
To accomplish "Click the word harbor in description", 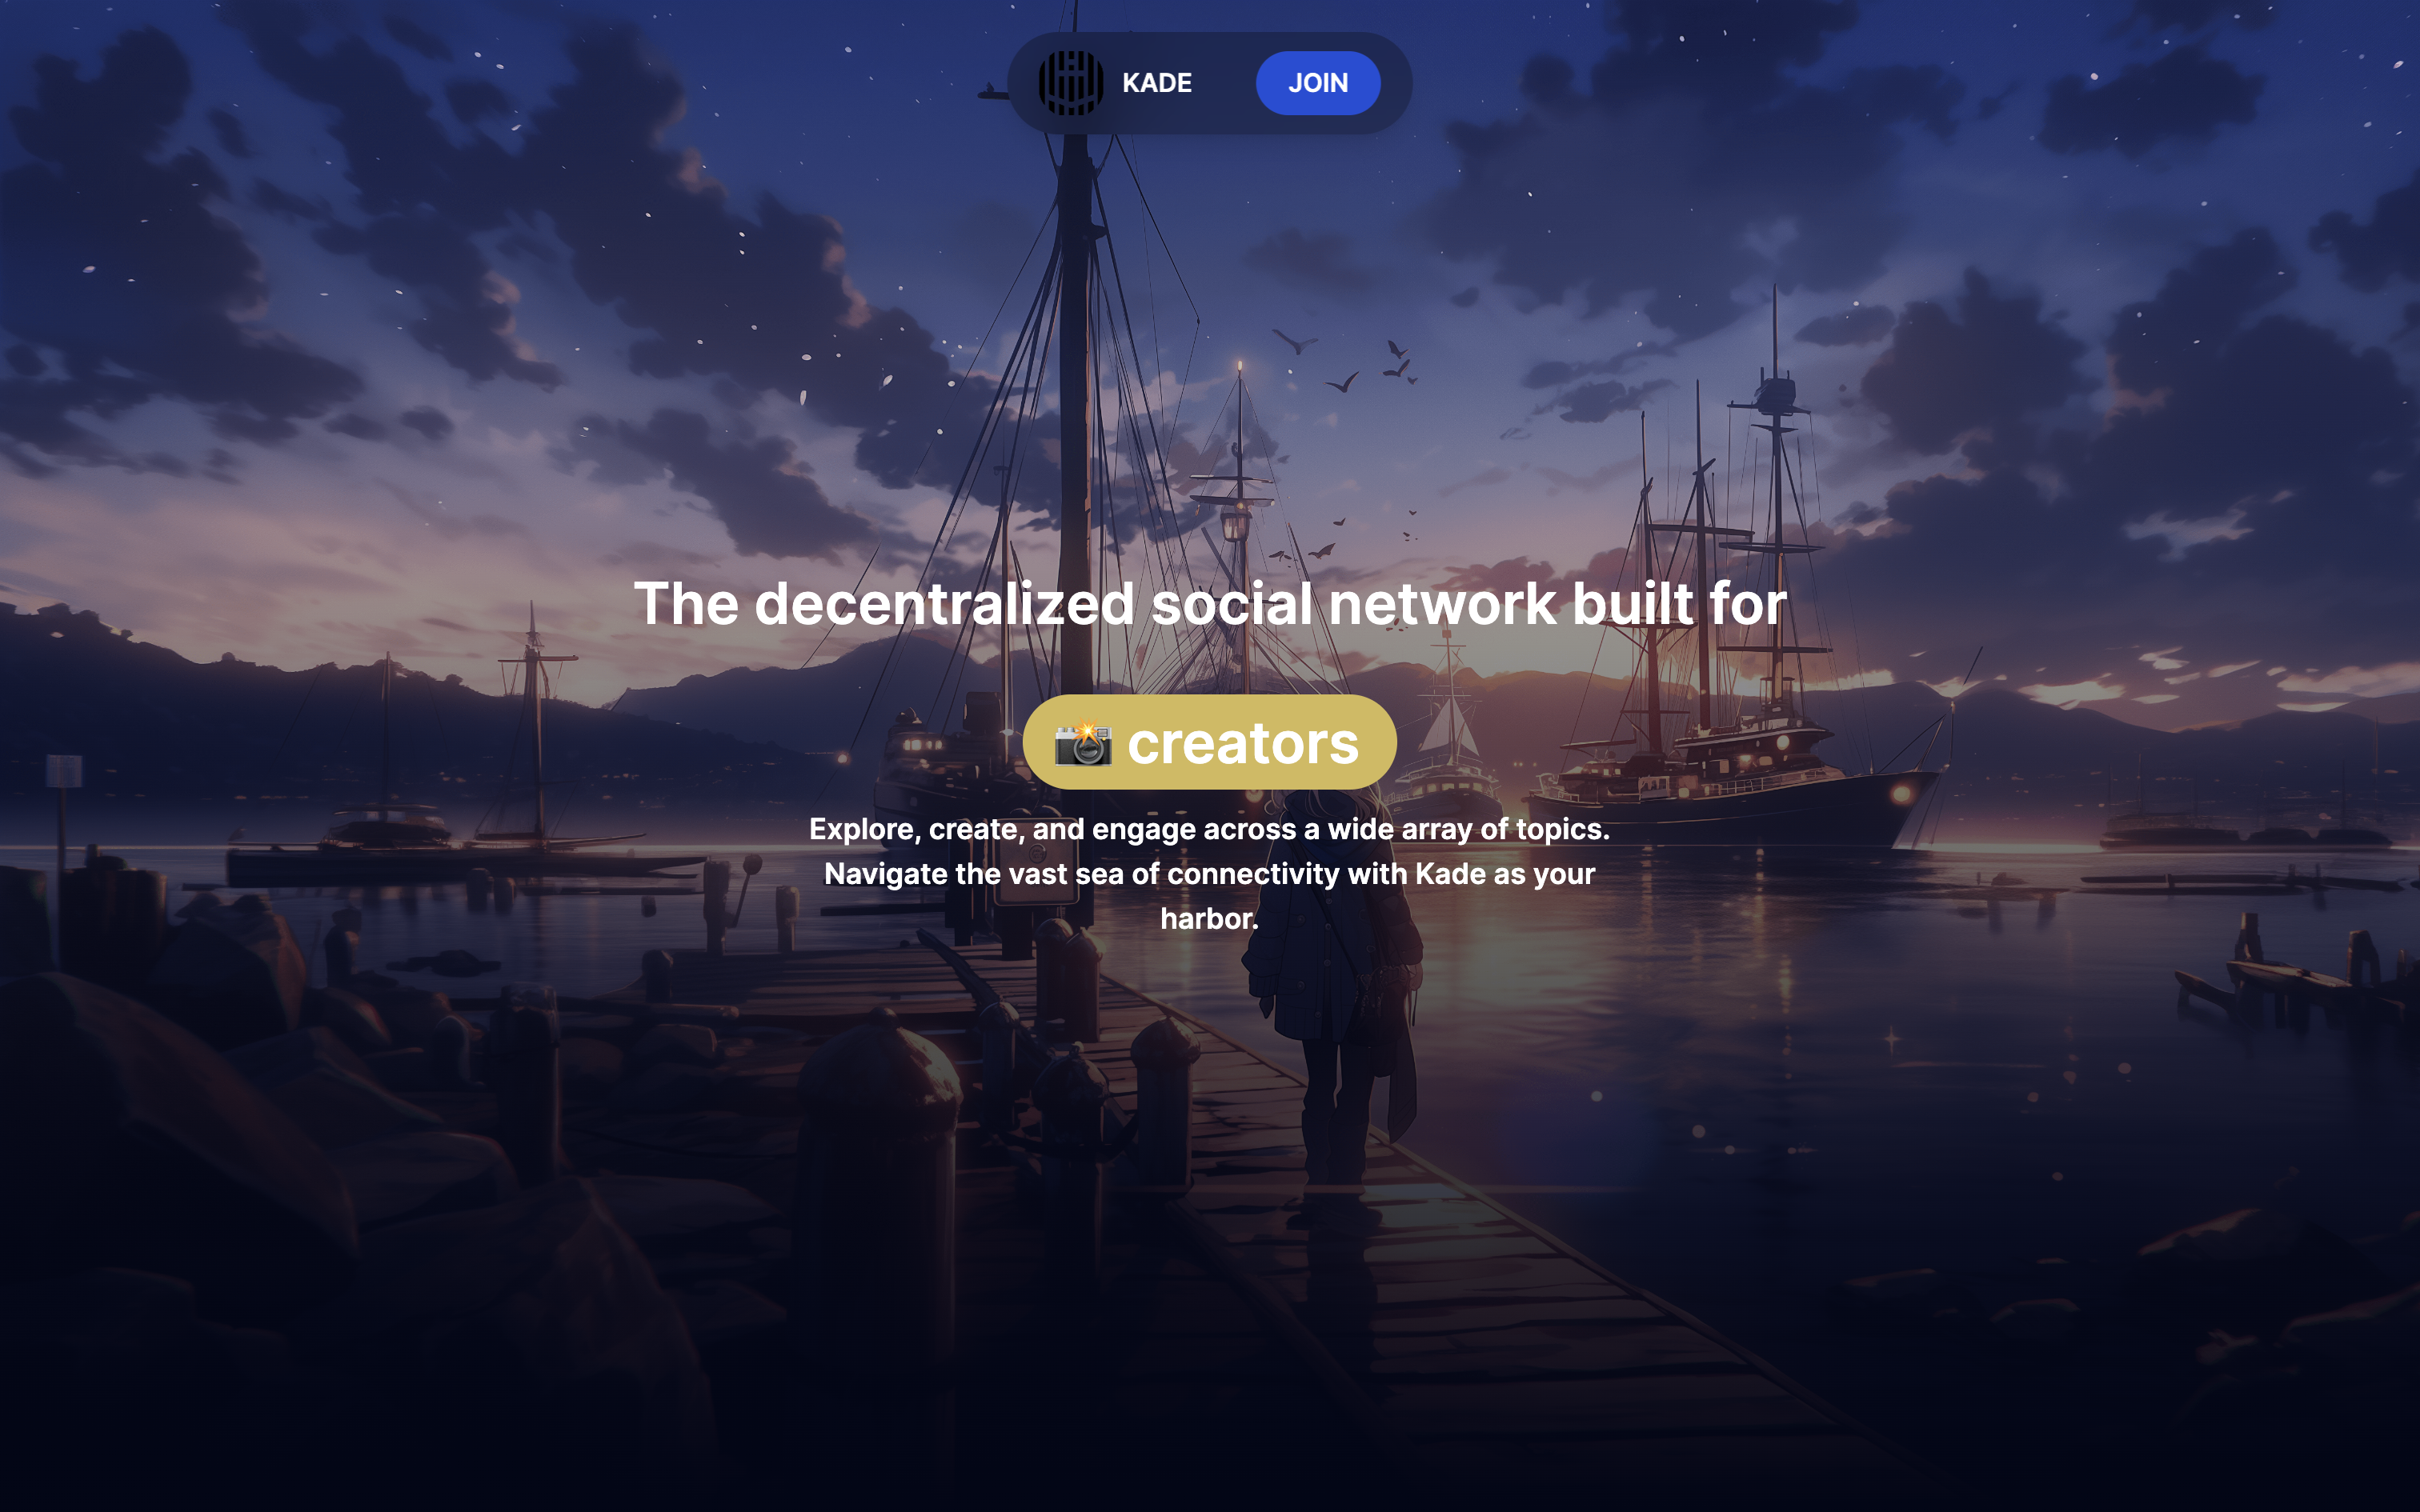I will [x=1206, y=918].
